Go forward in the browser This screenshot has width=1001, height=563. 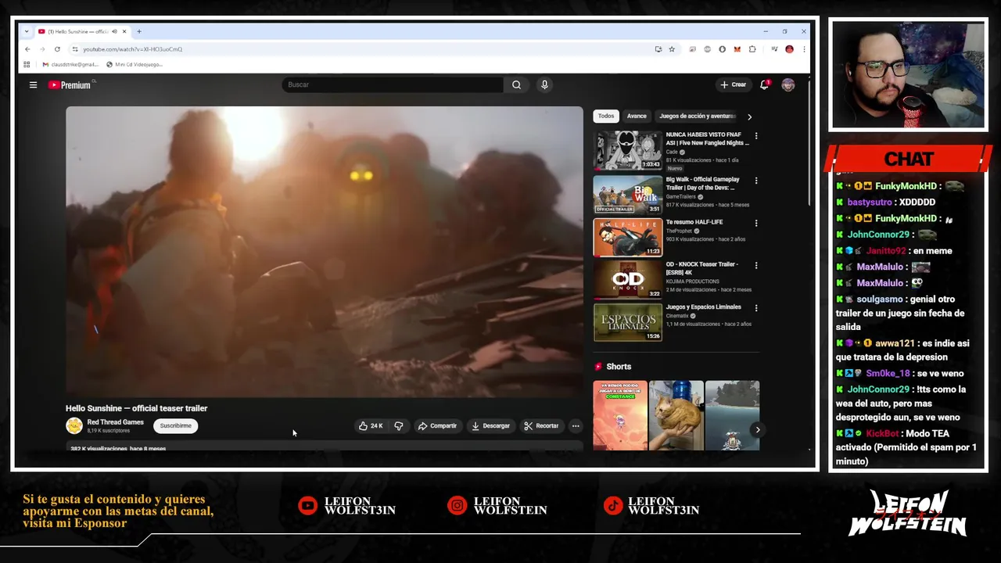pyautogui.click(x=42, y=49)
